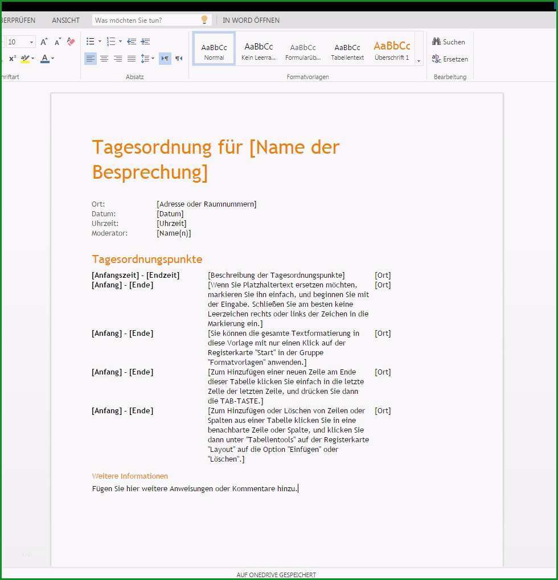This screenshot has height=580, width=558.
Task: Click the '[Adresse oder Raumnummern]' placeholder
Action: 207,204
